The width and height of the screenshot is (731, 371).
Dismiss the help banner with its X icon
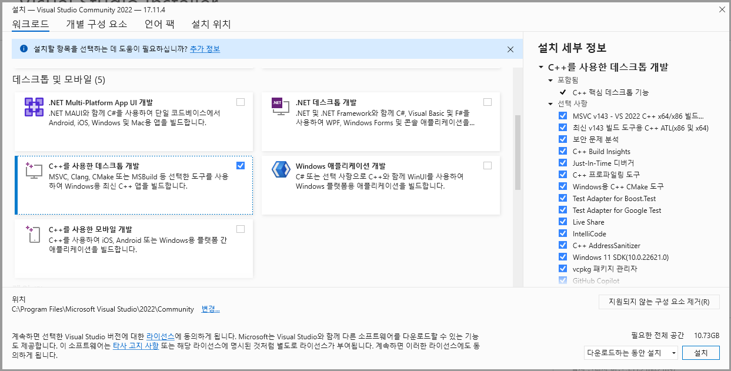pos(510,49)
